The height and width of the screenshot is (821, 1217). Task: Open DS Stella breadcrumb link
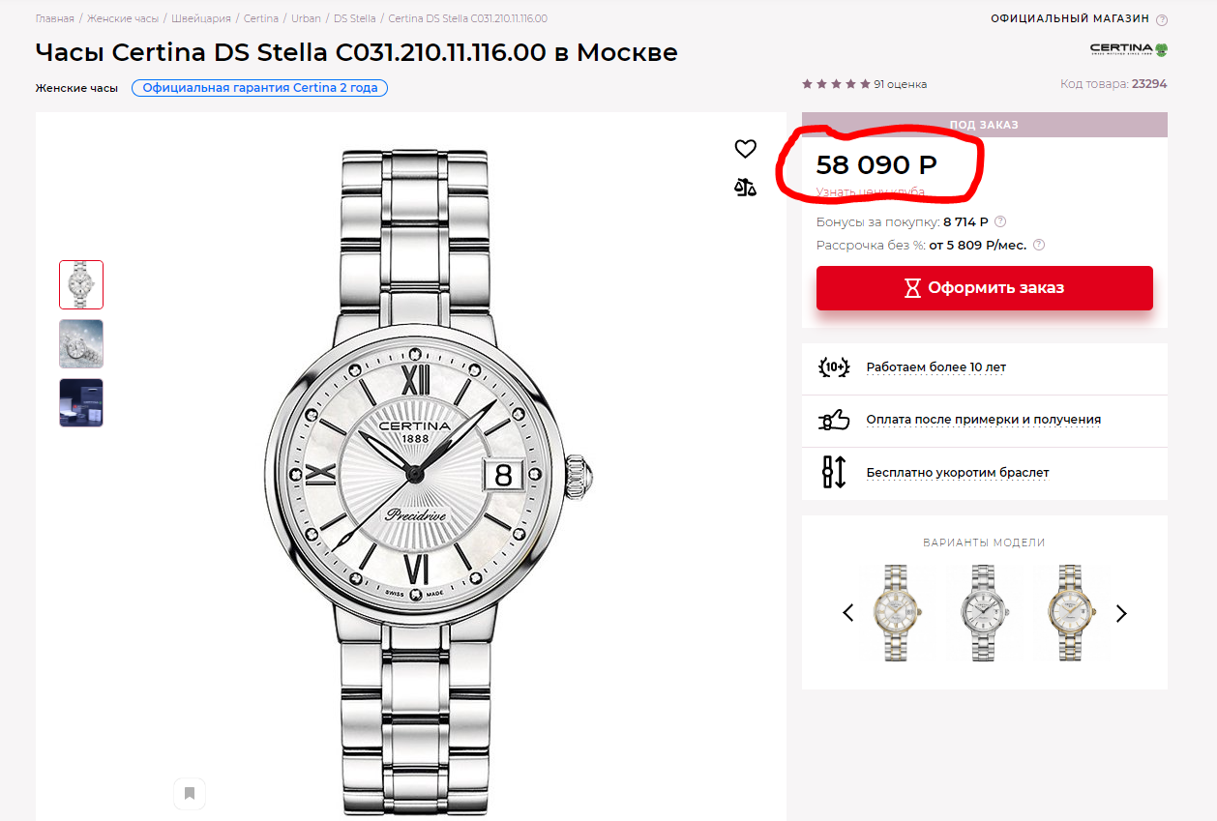click(355, 18)
